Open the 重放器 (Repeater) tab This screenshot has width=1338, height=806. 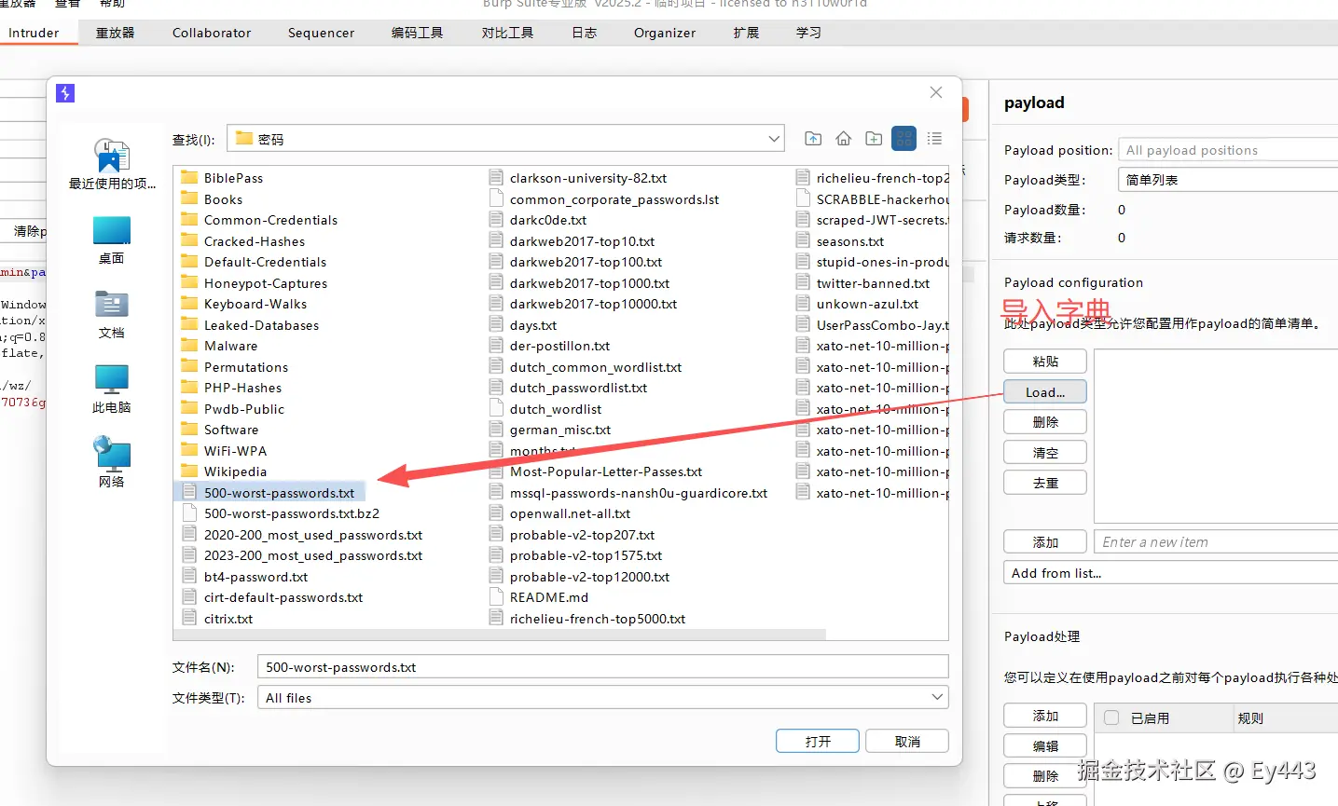[x=116, y=33]
